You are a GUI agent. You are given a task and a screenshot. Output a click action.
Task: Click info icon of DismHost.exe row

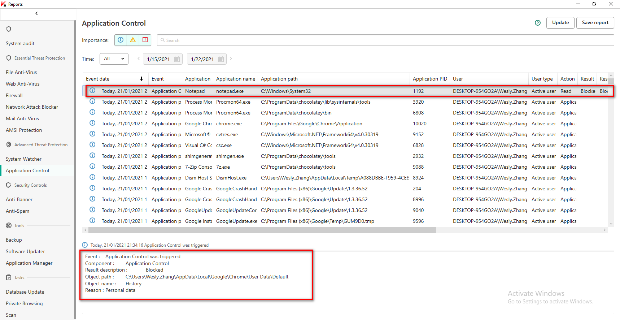click(x=92, y=177)
